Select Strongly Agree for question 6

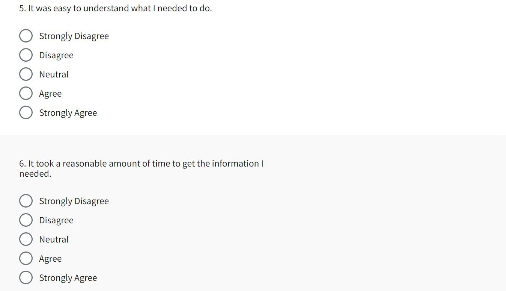pos(26,278)
